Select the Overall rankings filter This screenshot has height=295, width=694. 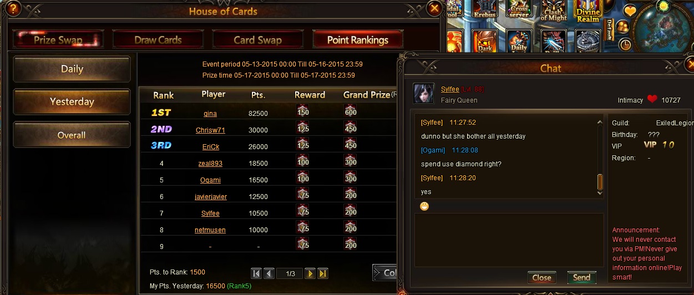click(72, 135)
